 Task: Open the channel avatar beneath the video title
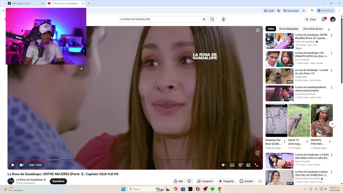click(x=11, y=181)
